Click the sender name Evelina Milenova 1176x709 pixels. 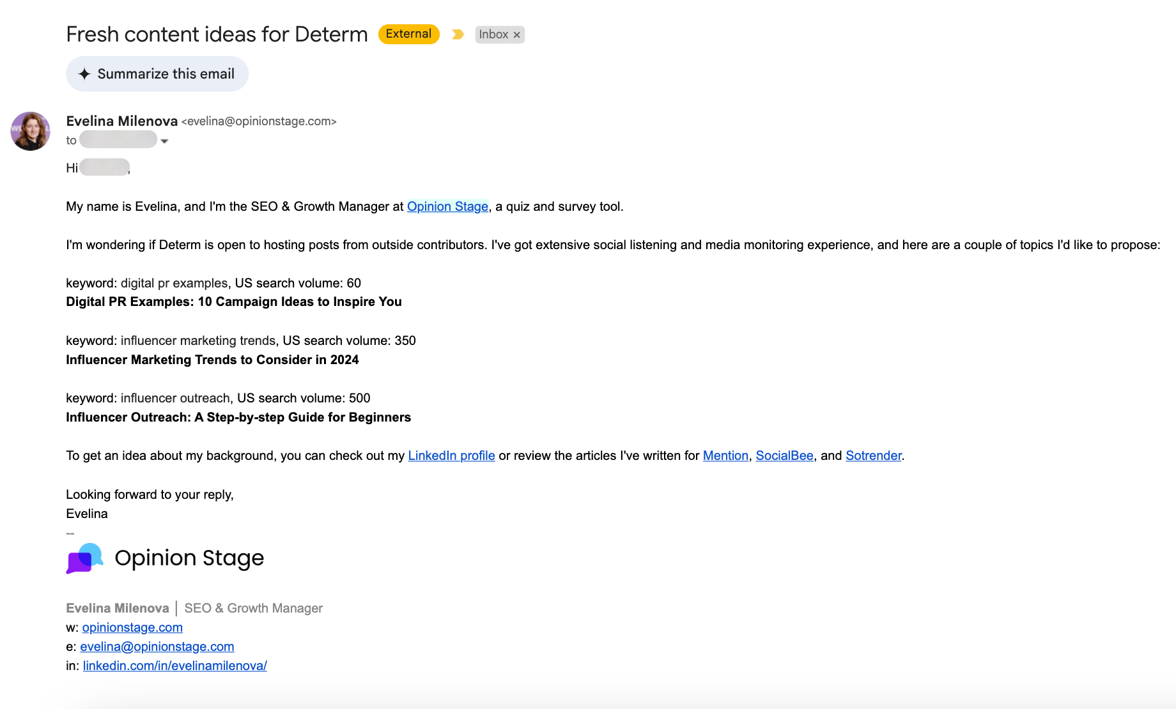pos(121,121)
